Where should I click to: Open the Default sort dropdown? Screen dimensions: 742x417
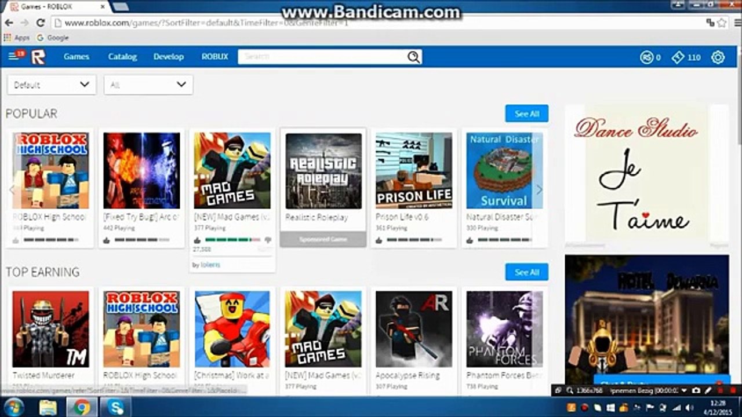(x=52, y=85)
